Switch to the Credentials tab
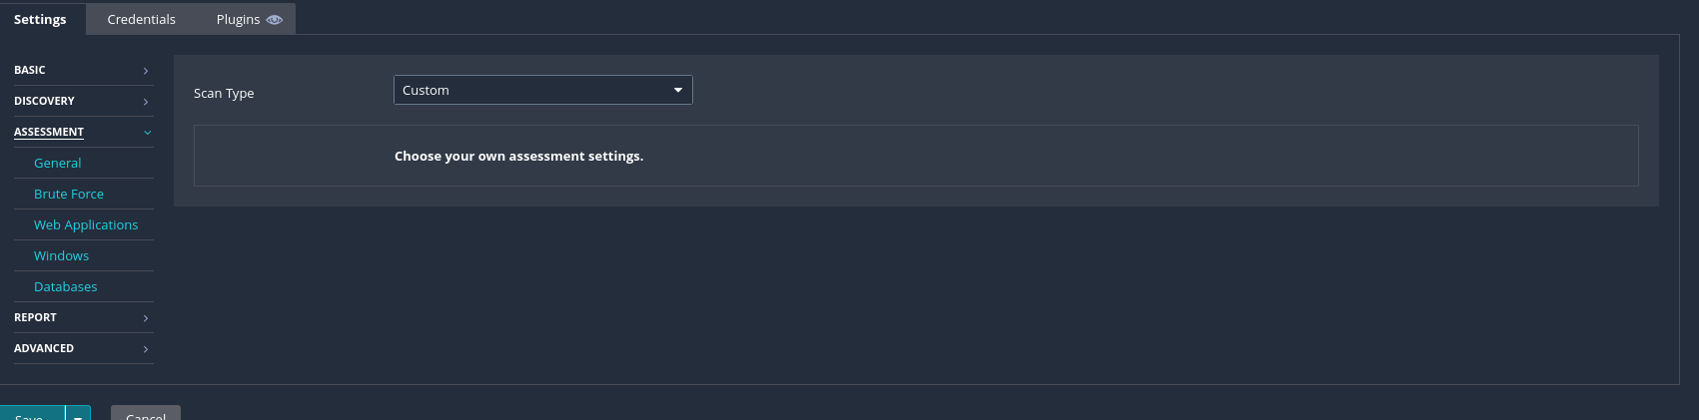The width and height of the screenshot is (1699, 420). (x=141, y=20)
